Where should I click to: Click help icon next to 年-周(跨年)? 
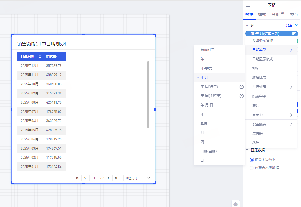click(x=241, y=87)
